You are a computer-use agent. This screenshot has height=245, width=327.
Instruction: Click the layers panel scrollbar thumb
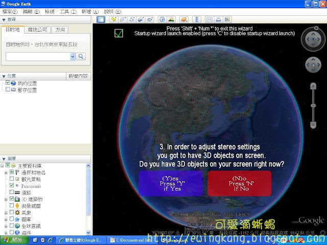point(88,192)
